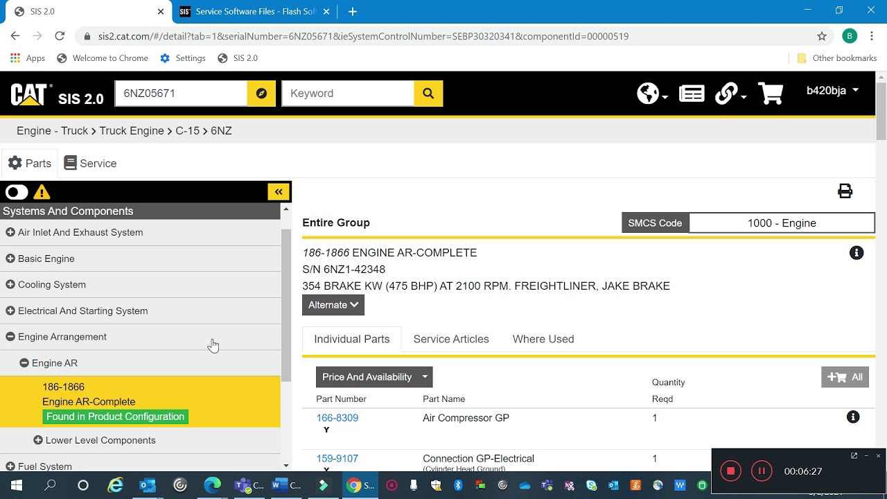887x499 pixels.
Task: Click the sidebar tree vertical scrollbar
Action: tap(286, 305)
